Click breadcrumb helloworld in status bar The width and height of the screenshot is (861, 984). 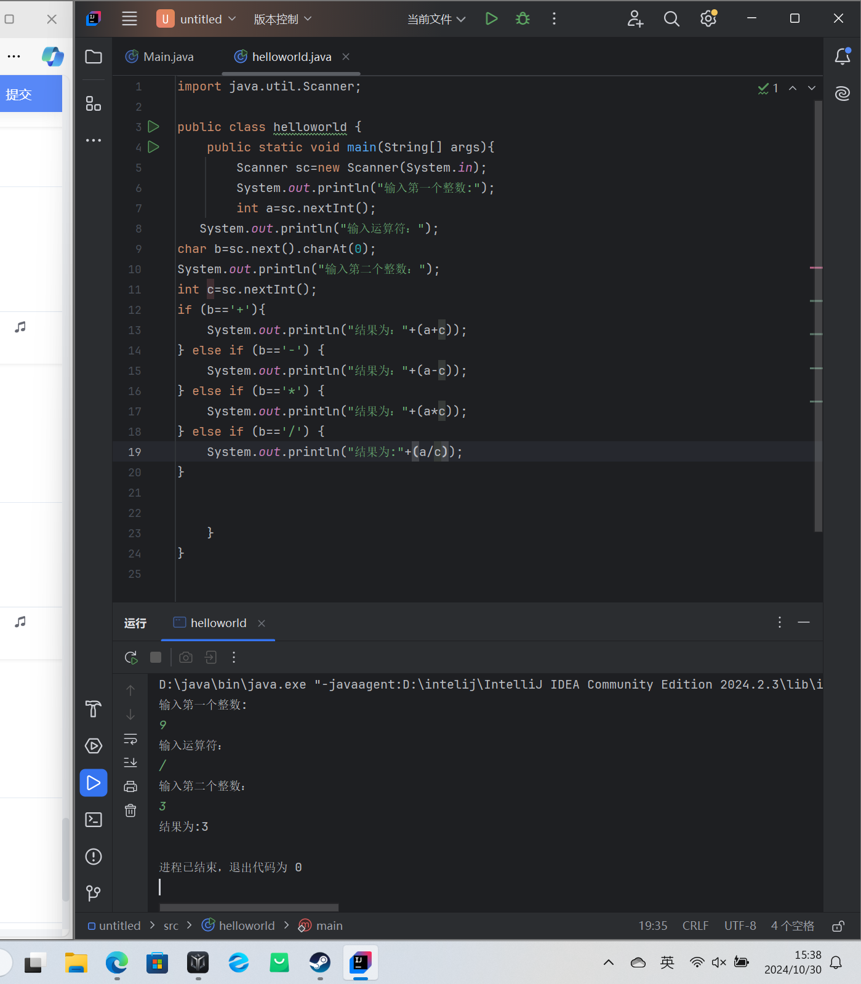click(239, 926)
